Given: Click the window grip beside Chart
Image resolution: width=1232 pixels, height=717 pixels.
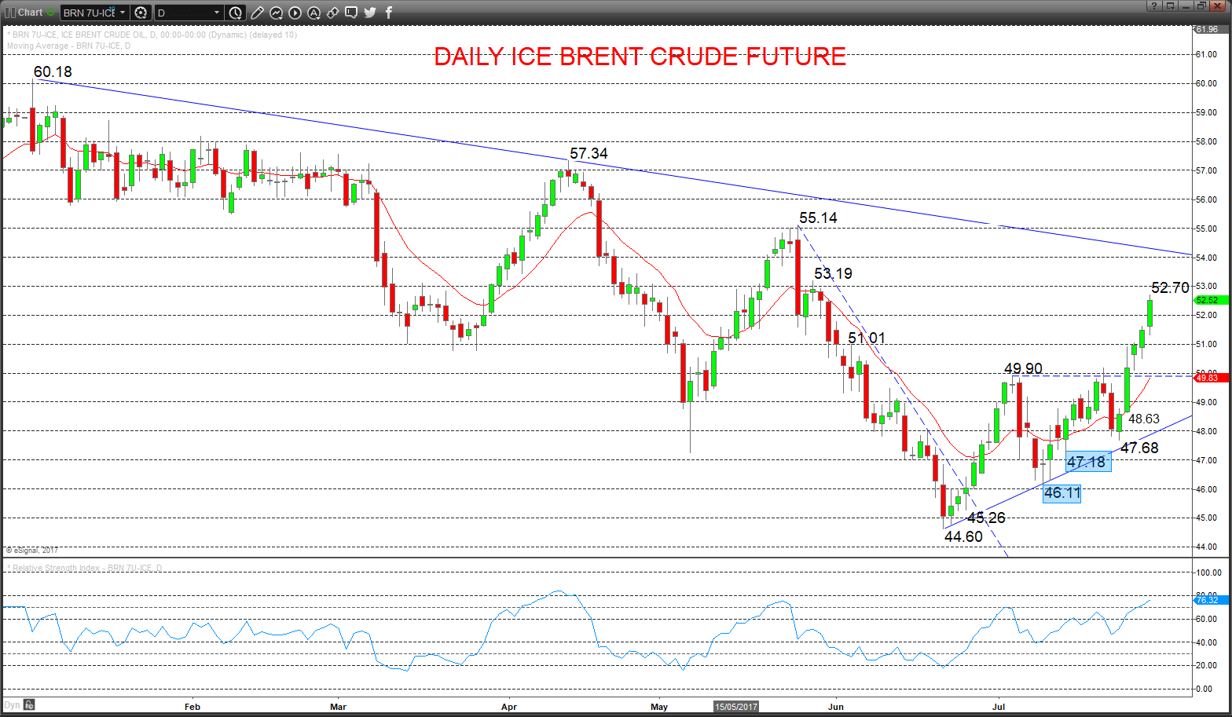Looking at the screenshot, I should pos(10,13).
